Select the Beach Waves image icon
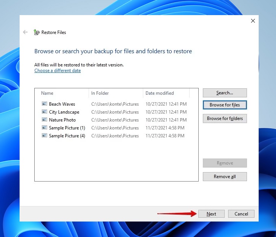This screenshot has width=276, height=237. point(44,104)
